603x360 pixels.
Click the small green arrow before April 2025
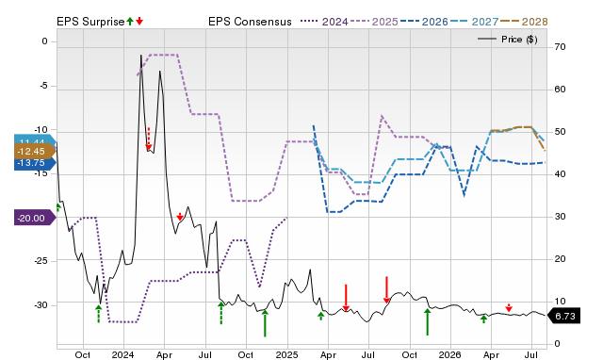(321, 316)
